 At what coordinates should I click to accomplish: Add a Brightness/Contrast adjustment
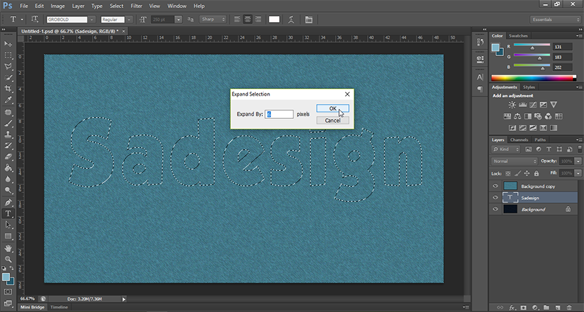[x=512, y=105]
